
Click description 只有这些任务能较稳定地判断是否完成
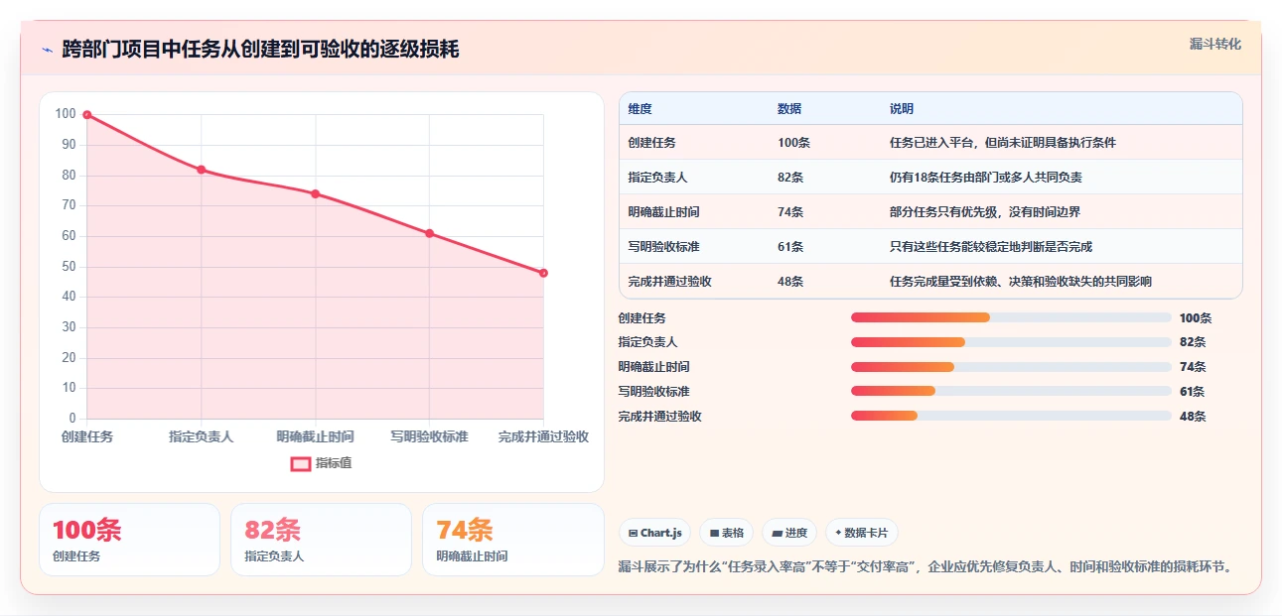pos(991,247)
